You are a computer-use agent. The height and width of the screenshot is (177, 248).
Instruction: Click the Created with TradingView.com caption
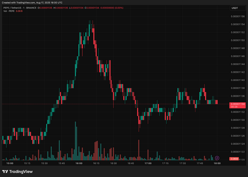[32, 3]
